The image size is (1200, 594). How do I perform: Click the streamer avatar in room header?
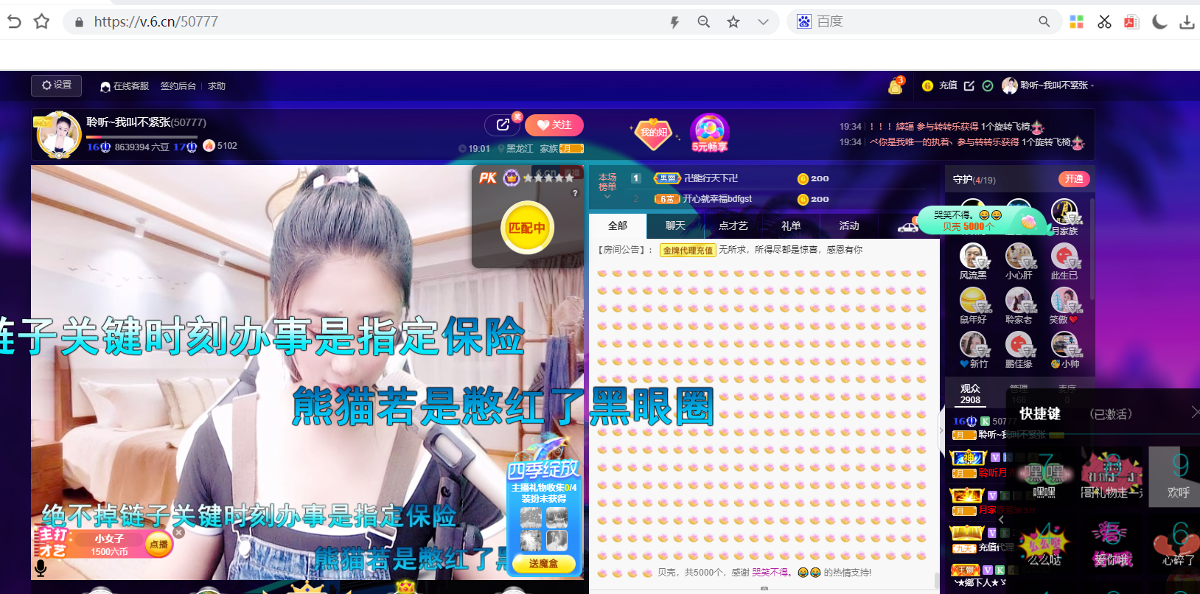pyautogui.click(x=59, y=135)
